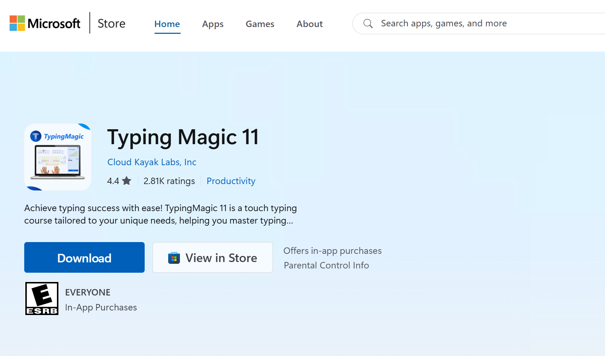Switch to the Games tab
Screen dimensions: 605x356
pyautogui.click(x=260, y=24)
